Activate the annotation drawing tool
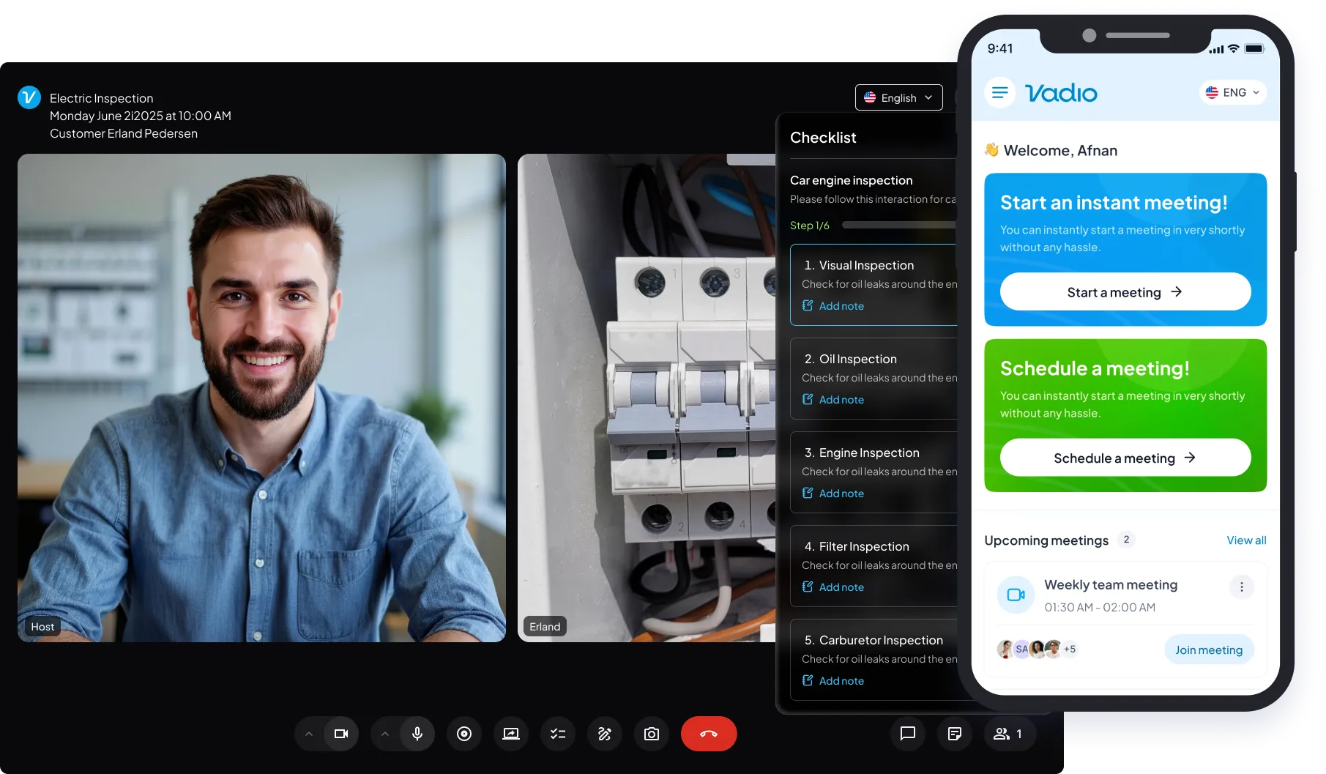This screenshot has height=774, width=1326. pyautogui.click(x=605, y=734)
